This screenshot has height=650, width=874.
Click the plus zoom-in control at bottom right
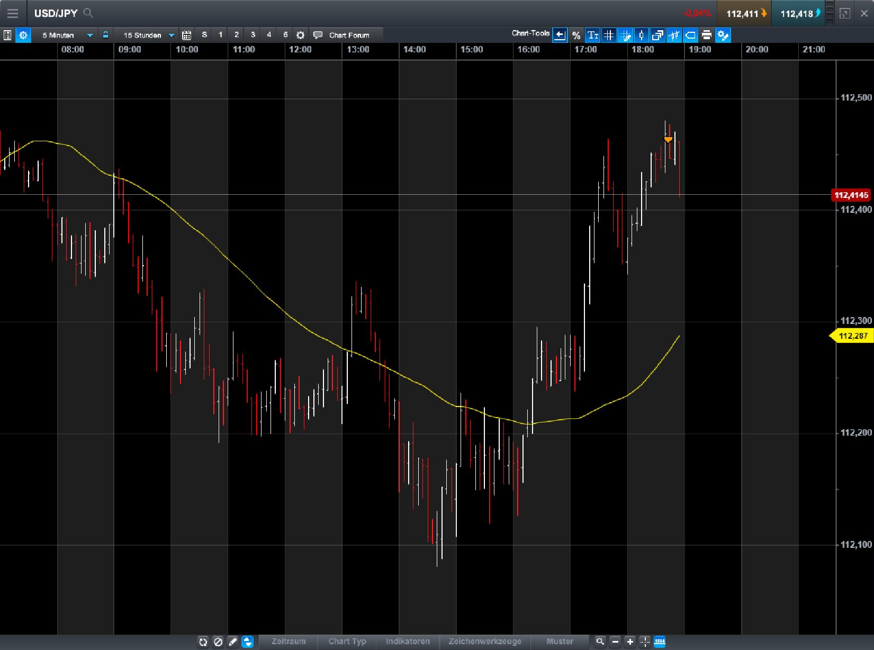(630, 642)
